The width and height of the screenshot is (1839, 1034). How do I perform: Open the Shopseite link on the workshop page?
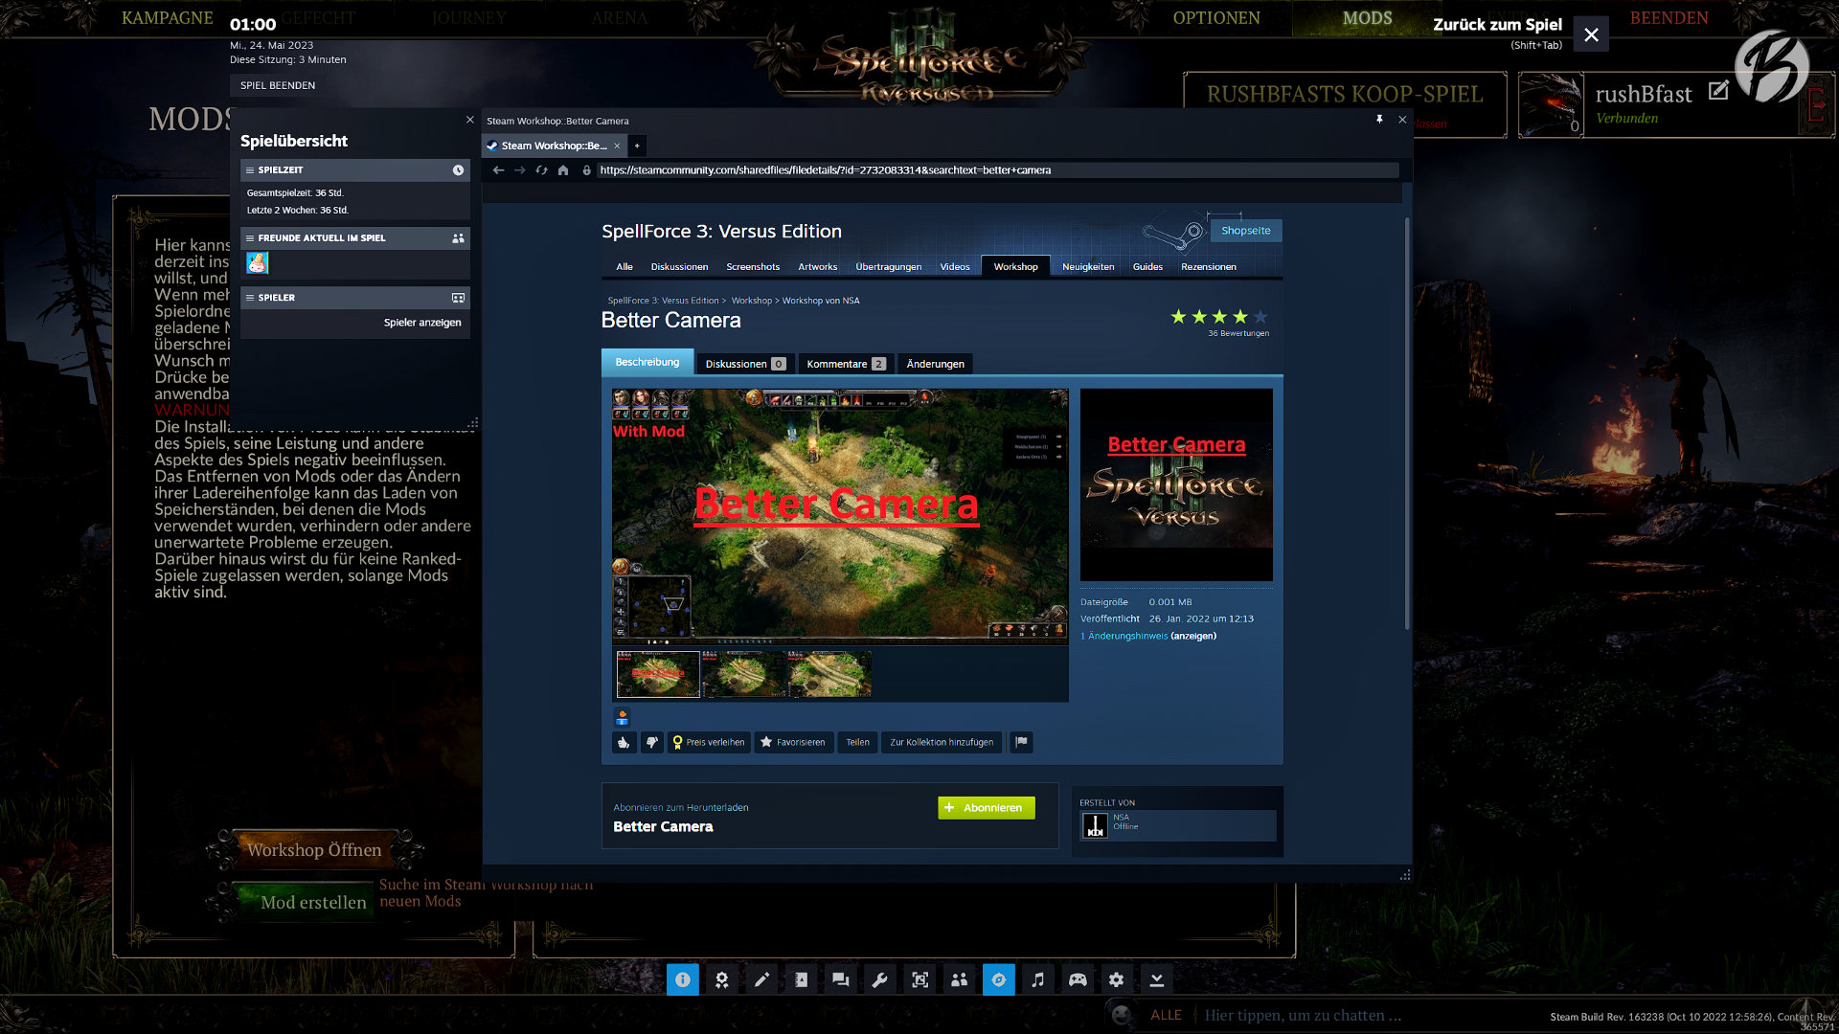pyautogui.click(x=1245, y=231)
